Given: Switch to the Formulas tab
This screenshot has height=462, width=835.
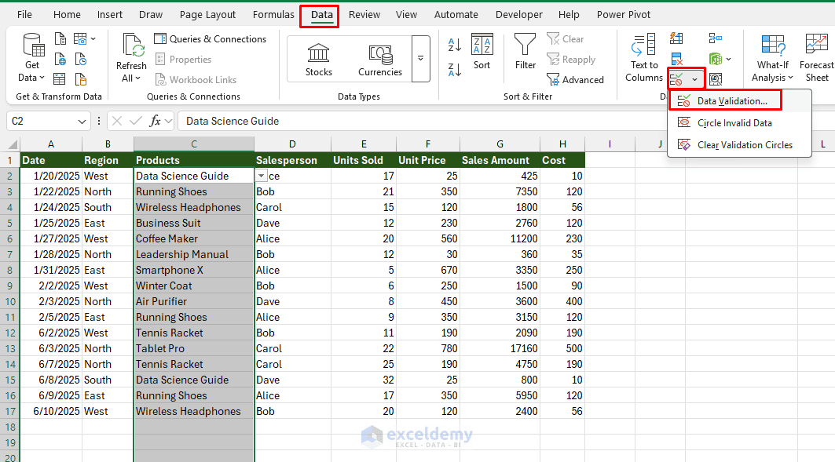Looking at the screenshot, I should pos(273,15).
